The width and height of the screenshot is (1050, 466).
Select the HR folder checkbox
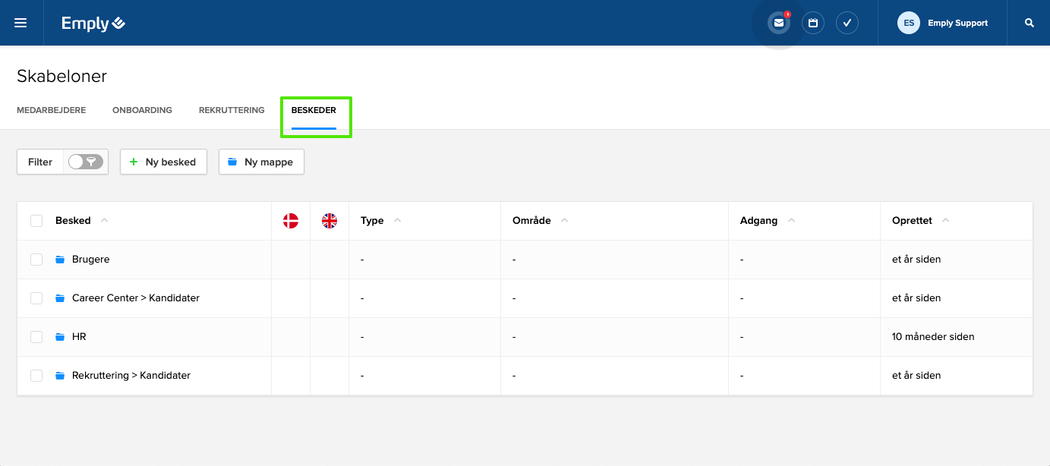36,337
